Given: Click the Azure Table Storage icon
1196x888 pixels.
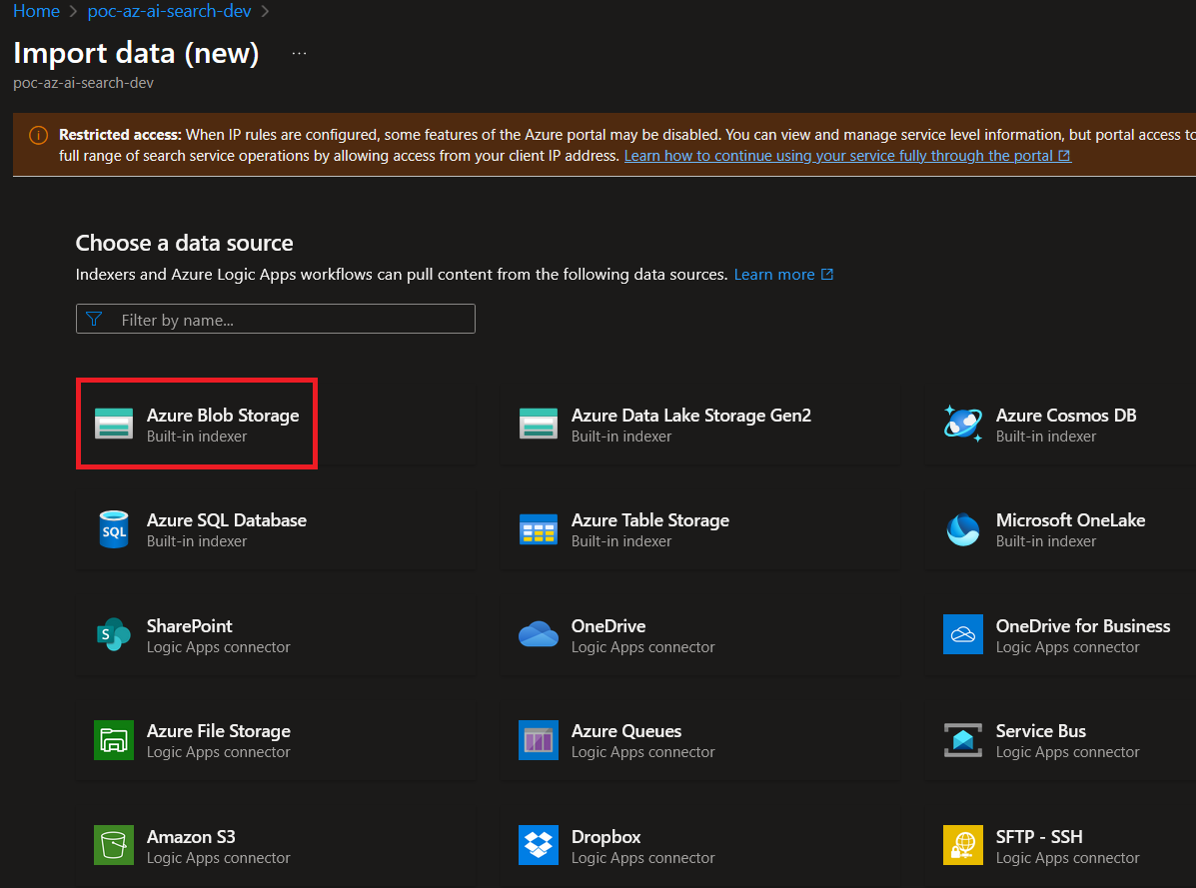Looking at the screenshot, I should point(538,529).
